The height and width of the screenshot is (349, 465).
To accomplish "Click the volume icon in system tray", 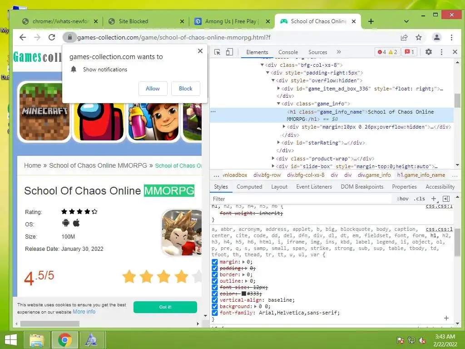I will [x=422, y=340].
